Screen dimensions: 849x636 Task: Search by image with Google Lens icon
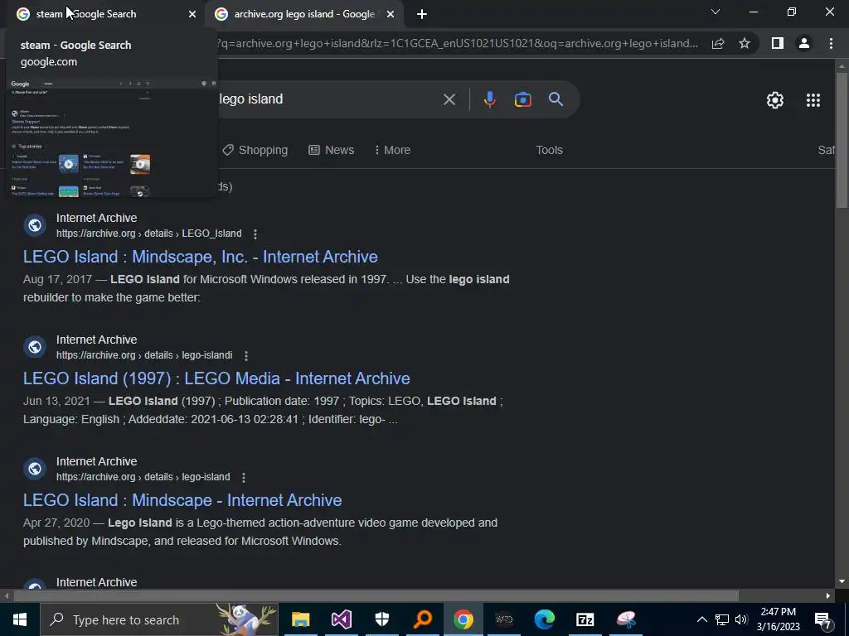click(x=522, y=99)
